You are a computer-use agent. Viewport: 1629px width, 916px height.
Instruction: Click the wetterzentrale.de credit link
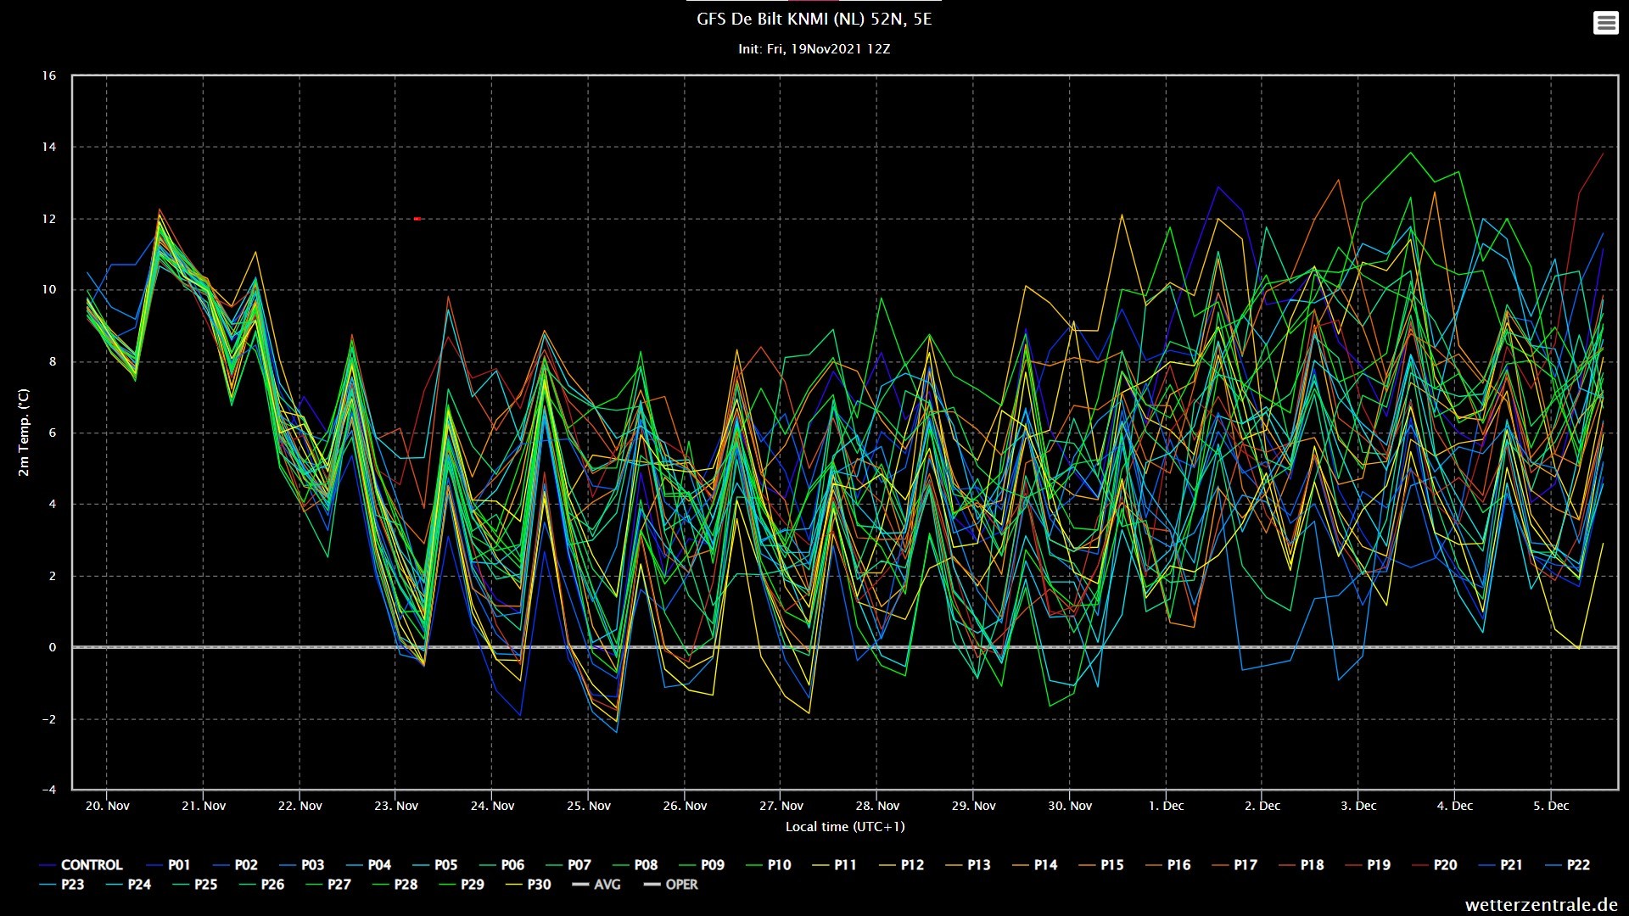point(1542,905)
